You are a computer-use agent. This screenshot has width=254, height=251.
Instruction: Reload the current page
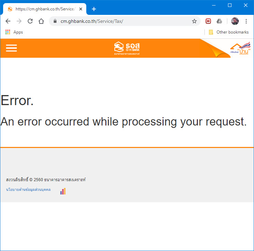(x=30, y=21)
